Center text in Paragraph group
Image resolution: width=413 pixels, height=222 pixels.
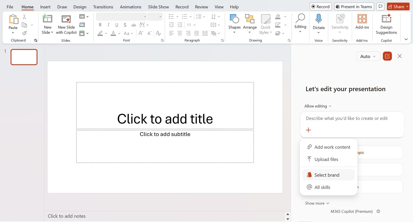tap(180, 33)
